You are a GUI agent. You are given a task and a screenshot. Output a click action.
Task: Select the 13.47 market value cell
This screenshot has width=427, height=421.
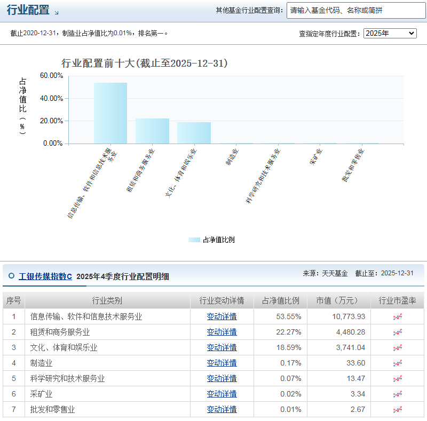[339, 378]
